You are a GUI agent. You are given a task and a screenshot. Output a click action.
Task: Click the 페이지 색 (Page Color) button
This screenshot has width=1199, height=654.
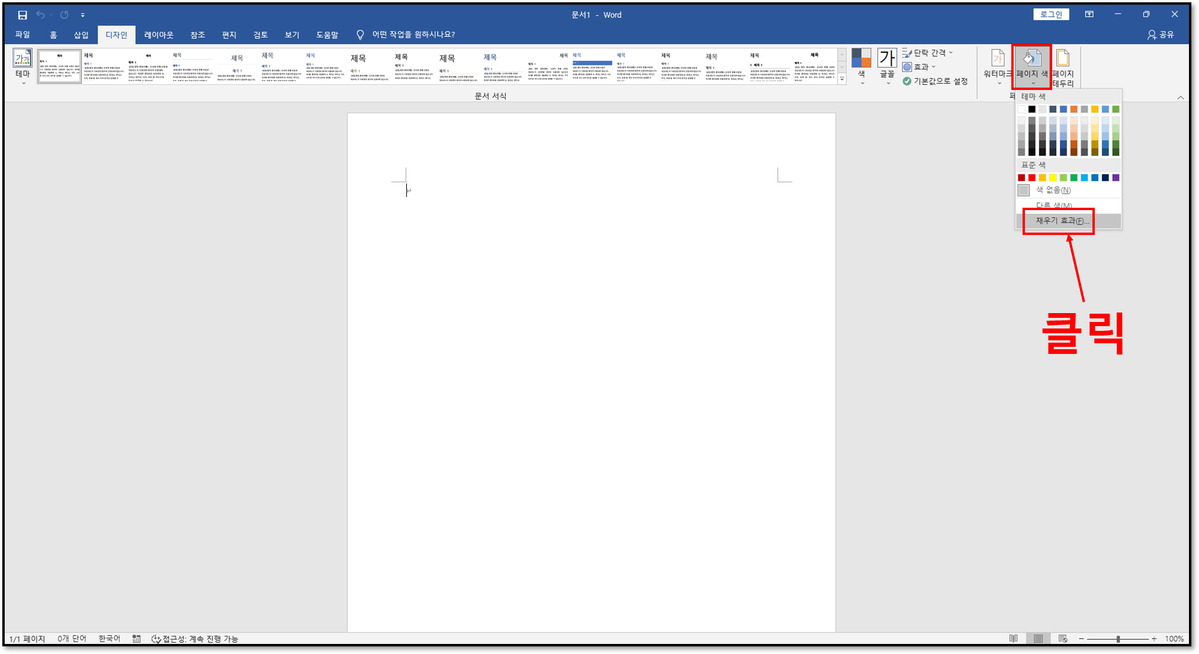pyautogui.click(x=1032, y=66)
